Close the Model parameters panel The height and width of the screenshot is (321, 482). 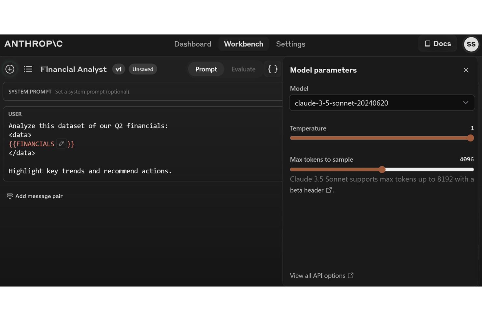[466, 70]
